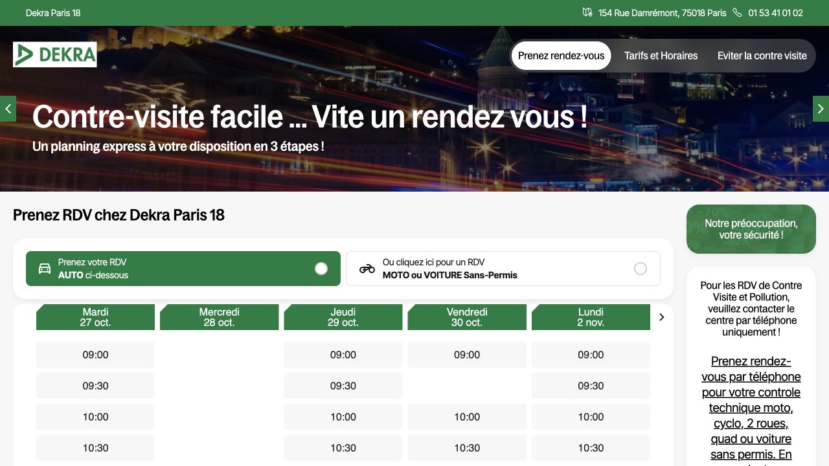This screenshot has width=829, height=466.
Task: Click the Mardi 27 oct. column header
Action: click(95, 317)
